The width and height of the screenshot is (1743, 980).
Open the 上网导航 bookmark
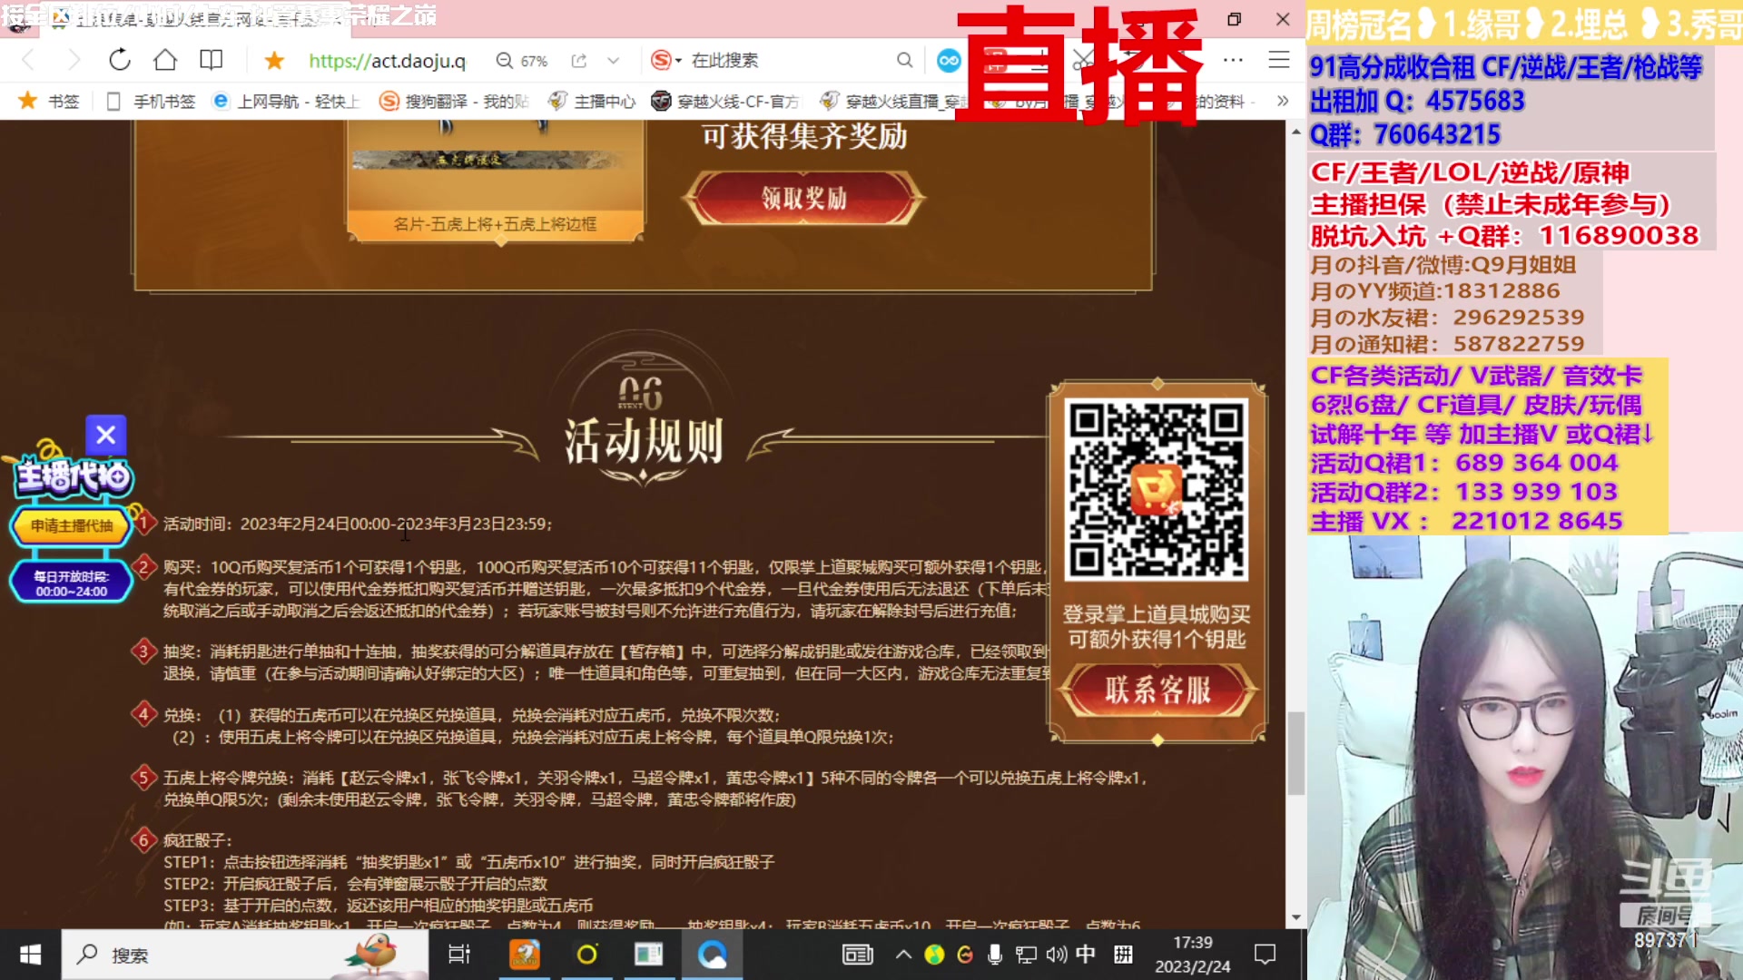point(286,101)
